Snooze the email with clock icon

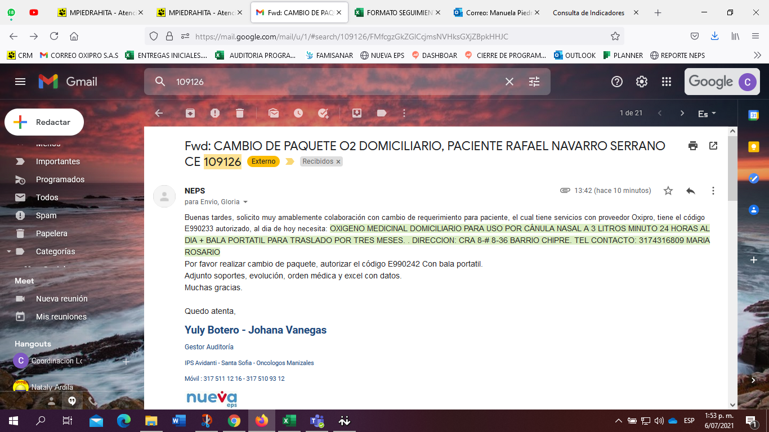click(x=298, y=113)
